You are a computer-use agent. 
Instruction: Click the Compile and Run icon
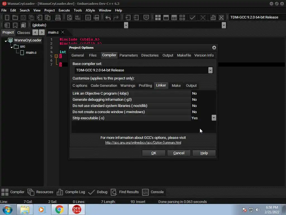pyautogui.click(x=174, y=18)
